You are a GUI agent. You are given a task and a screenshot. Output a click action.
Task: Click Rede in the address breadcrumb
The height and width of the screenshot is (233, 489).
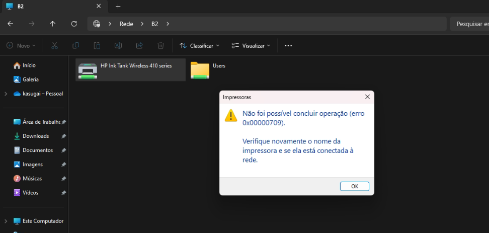click(126, 24)
